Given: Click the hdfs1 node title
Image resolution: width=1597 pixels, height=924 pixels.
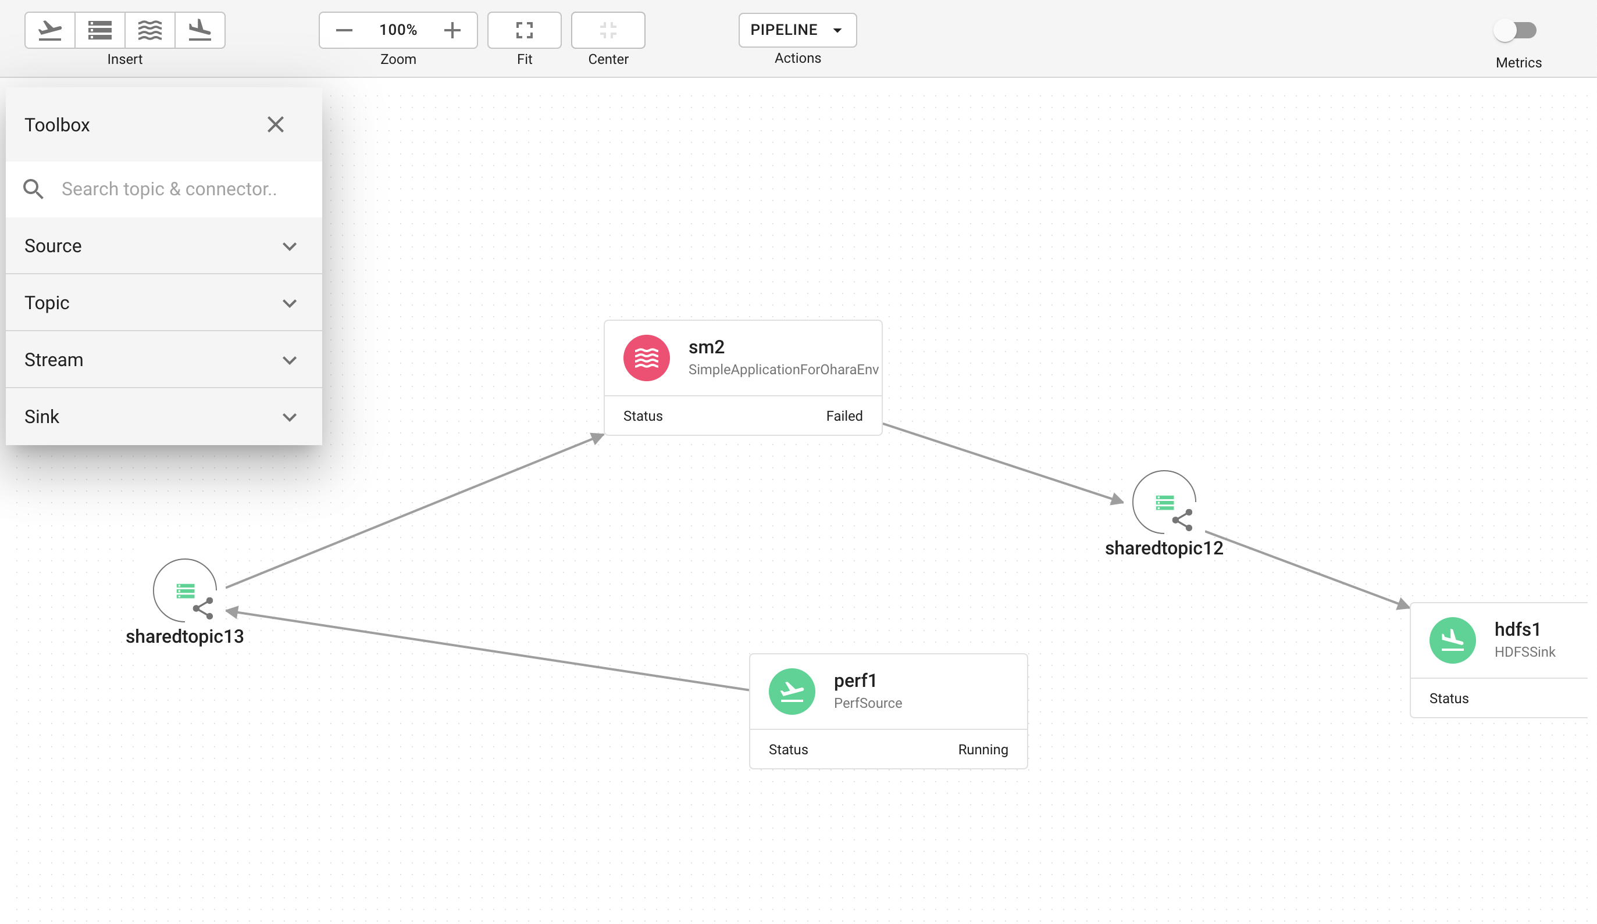Looking at the screenshot, I should pos(1517,629).
